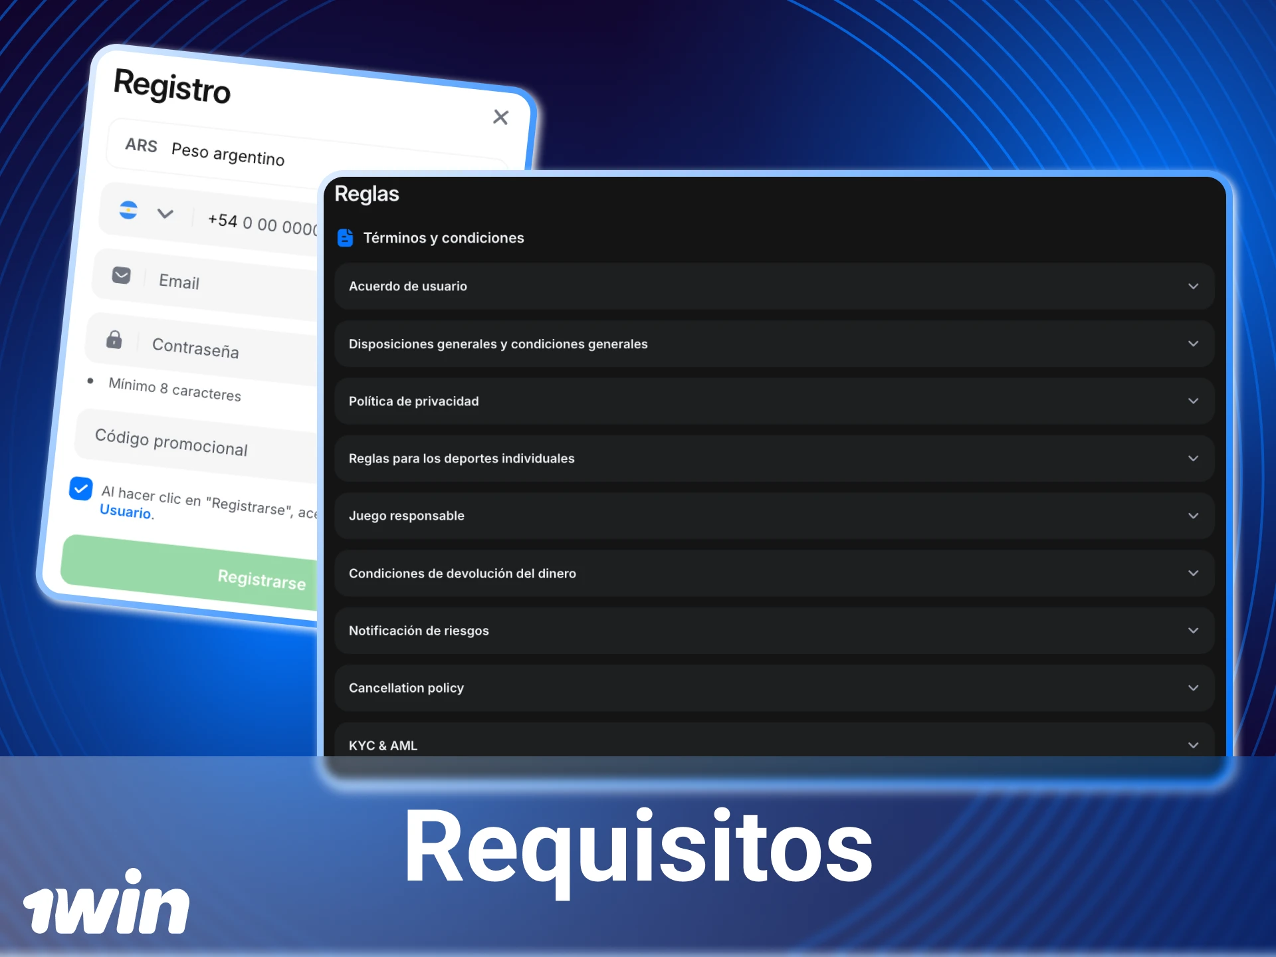
Task: Click the Código promocional field
Action: coord(171,443)
